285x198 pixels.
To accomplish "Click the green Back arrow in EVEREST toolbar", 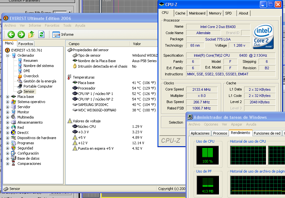I will tap(11, 34).
